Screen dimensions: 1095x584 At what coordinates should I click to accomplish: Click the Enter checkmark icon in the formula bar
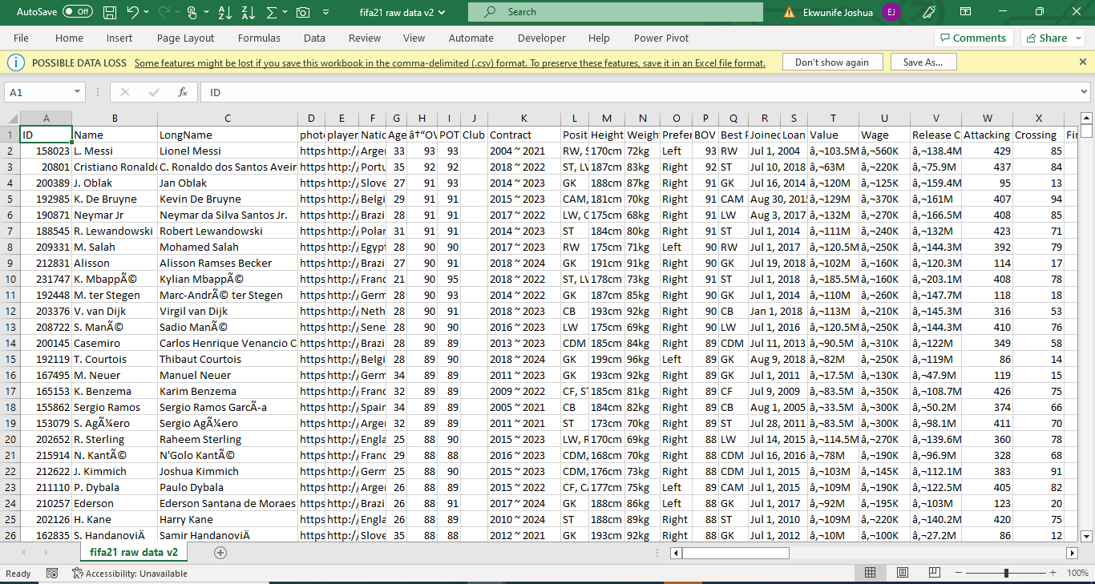click(x=154, y=92)
